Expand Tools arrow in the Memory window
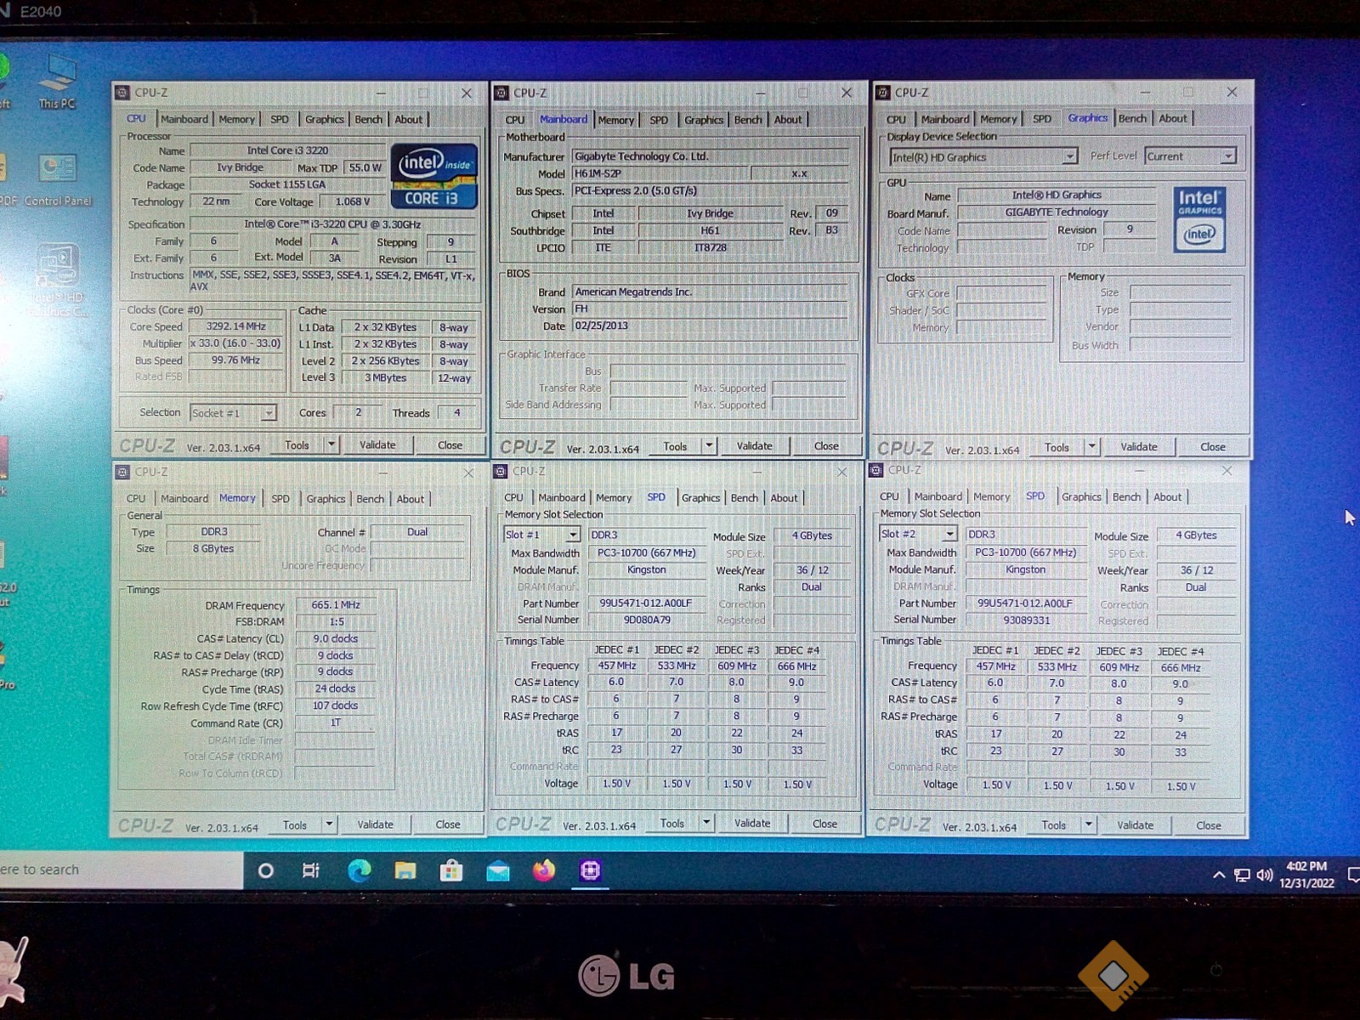This screenshot has height=1020, width=1360. point(329,824)
